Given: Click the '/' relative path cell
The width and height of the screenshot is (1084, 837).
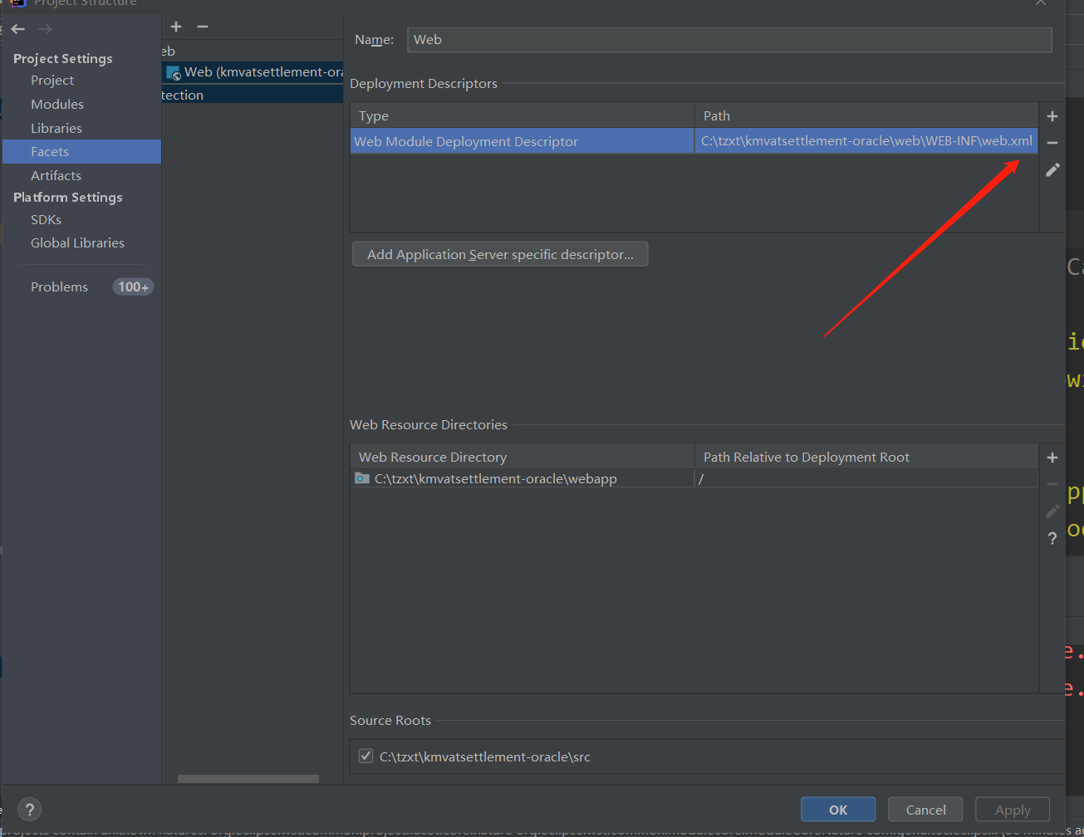Looking at the screenshot, I should [x=866, y=478].
